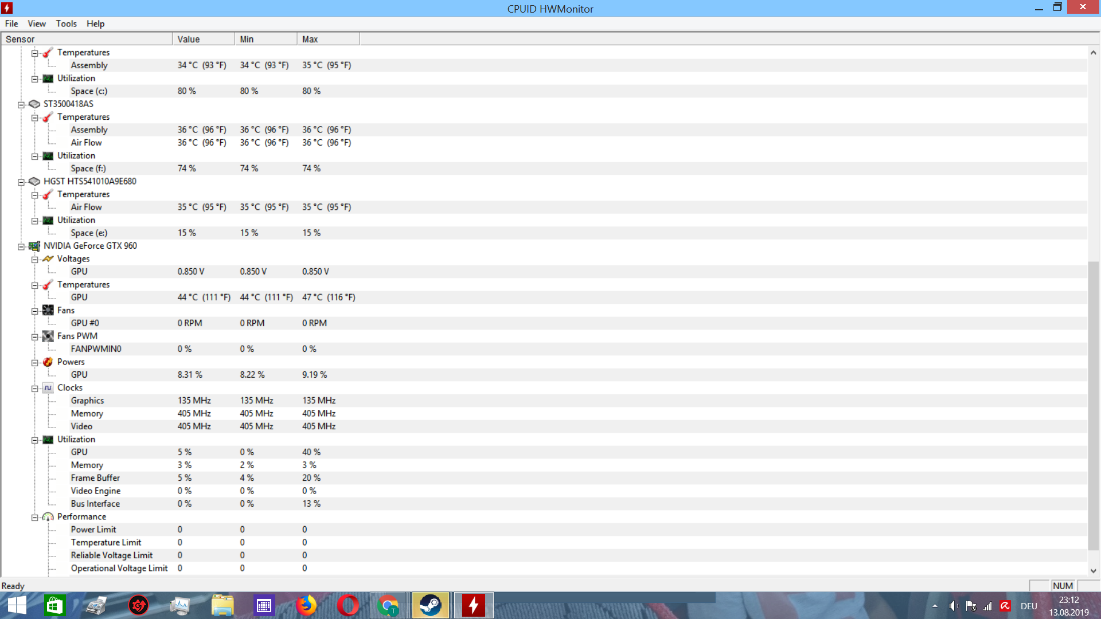The height and width of the screenshot is (619, 1101).
Task: Click the Fans PWM fan icon
Action: (48, 336)
